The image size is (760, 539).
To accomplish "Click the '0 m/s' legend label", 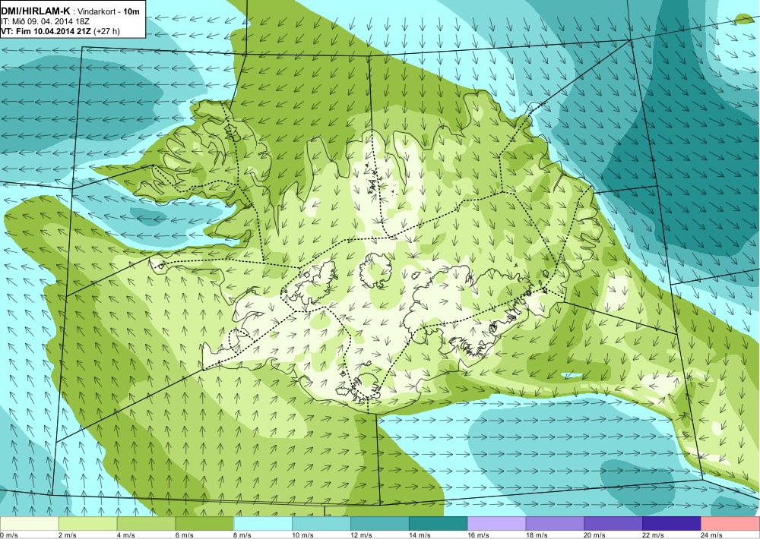I will tap(8, 535).
